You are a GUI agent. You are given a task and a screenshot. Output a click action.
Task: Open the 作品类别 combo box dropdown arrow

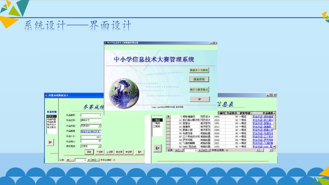99,126
